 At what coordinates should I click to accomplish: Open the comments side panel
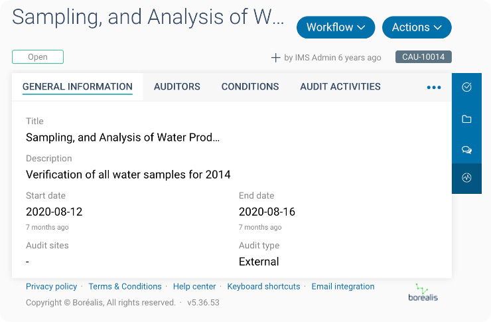466,150
